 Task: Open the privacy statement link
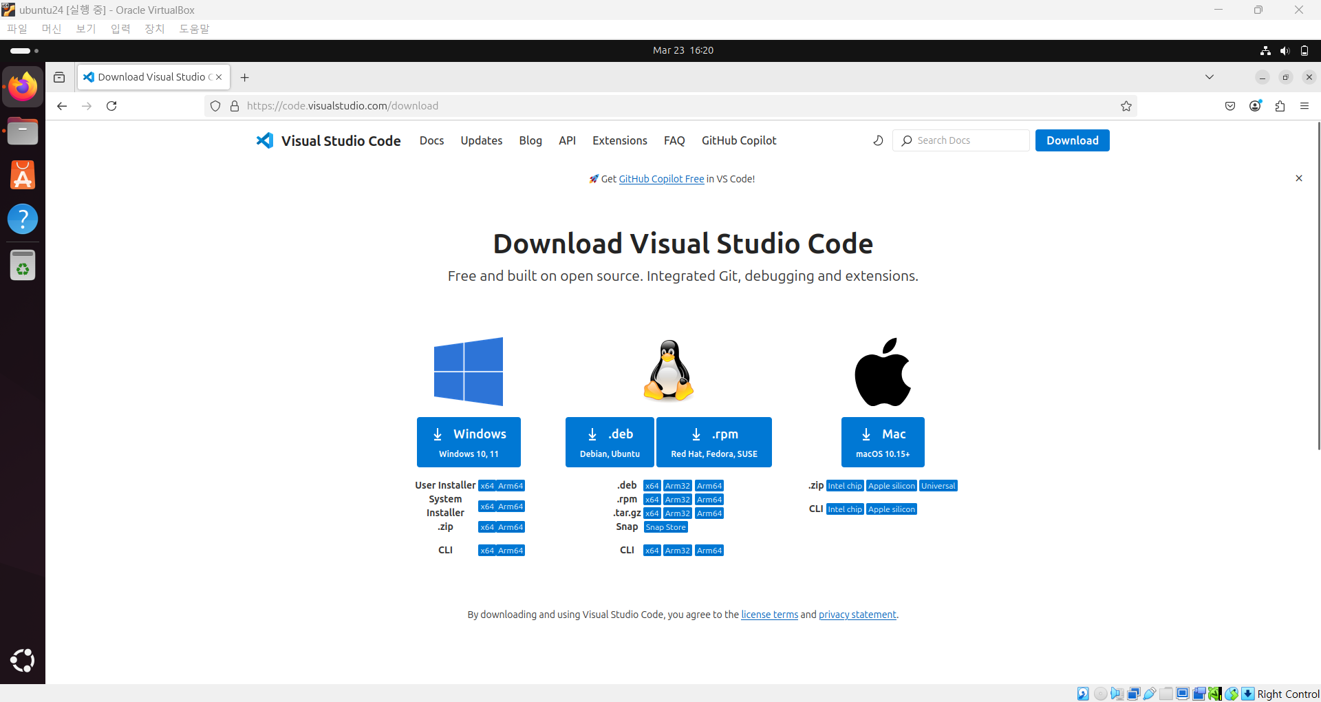[x=857, y=615]
